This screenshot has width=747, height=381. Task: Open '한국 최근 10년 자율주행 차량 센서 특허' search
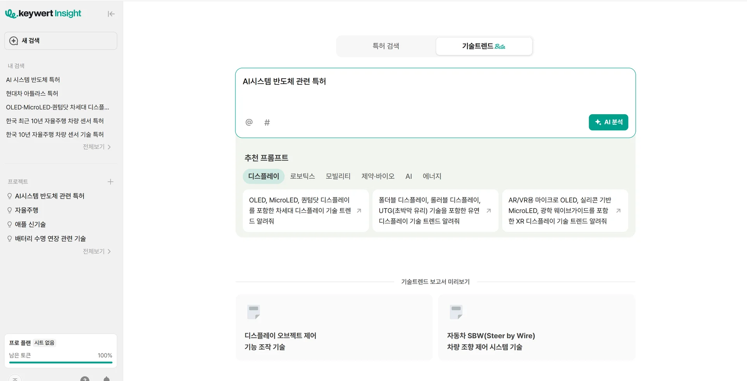(x=55, y=121)
